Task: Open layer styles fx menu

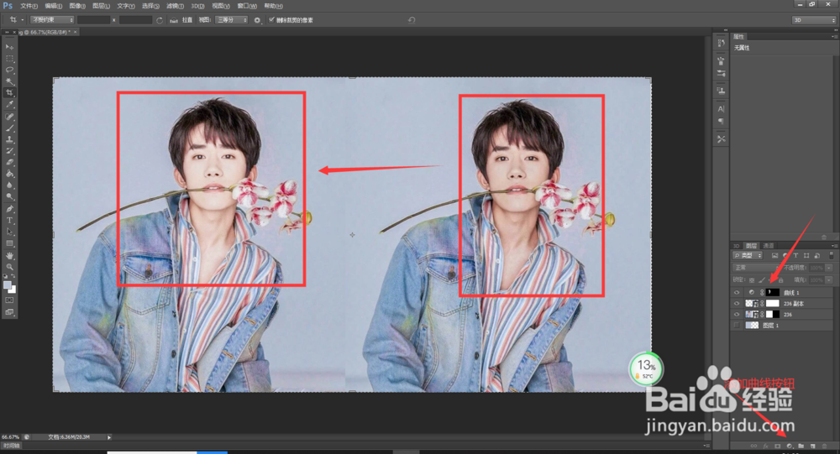Action: pos(765,446)
